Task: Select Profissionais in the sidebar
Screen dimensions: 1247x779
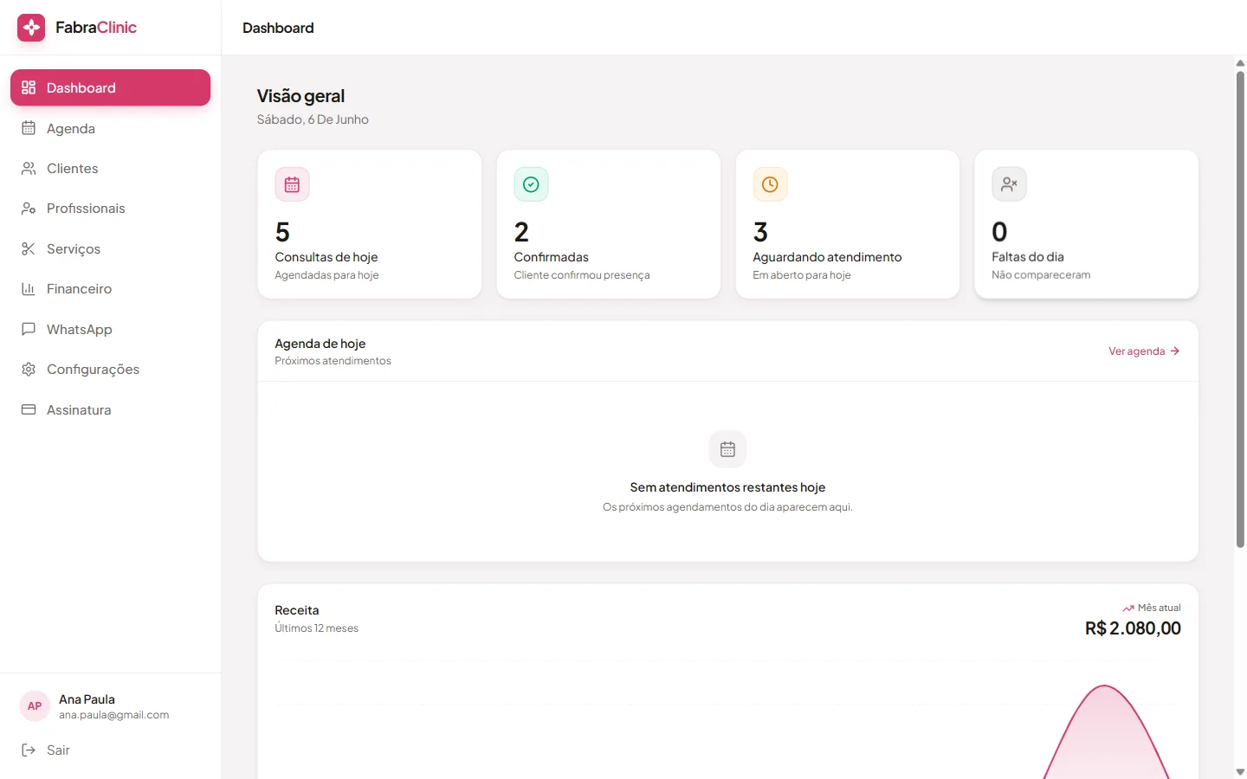Action: 110,209
